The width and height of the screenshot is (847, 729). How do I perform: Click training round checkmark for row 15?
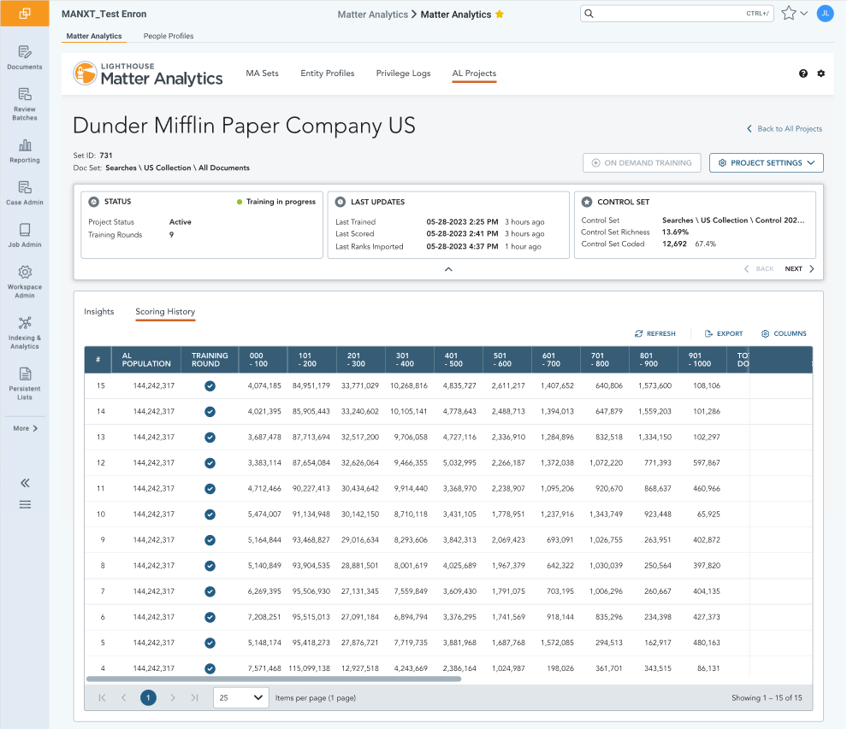tap(210, 385)
